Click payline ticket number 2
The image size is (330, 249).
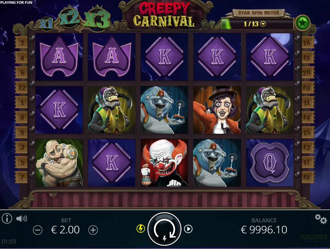pyautogui.click(x=21, y=43)
